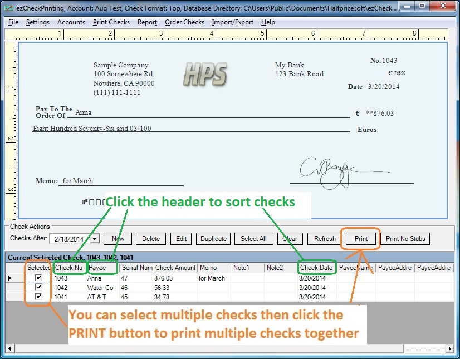Screen dimensions: 460x359
Task: Open the Order Checks menu
Action: [x=184, y=22]
